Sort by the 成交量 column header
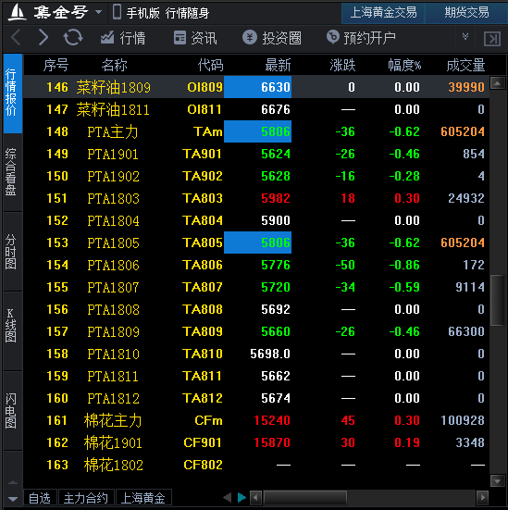 pyautogui.click(x=465, y=65)
